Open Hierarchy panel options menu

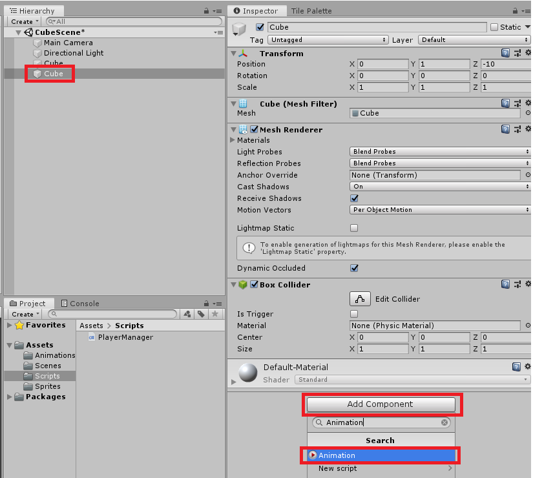(217, 11)
